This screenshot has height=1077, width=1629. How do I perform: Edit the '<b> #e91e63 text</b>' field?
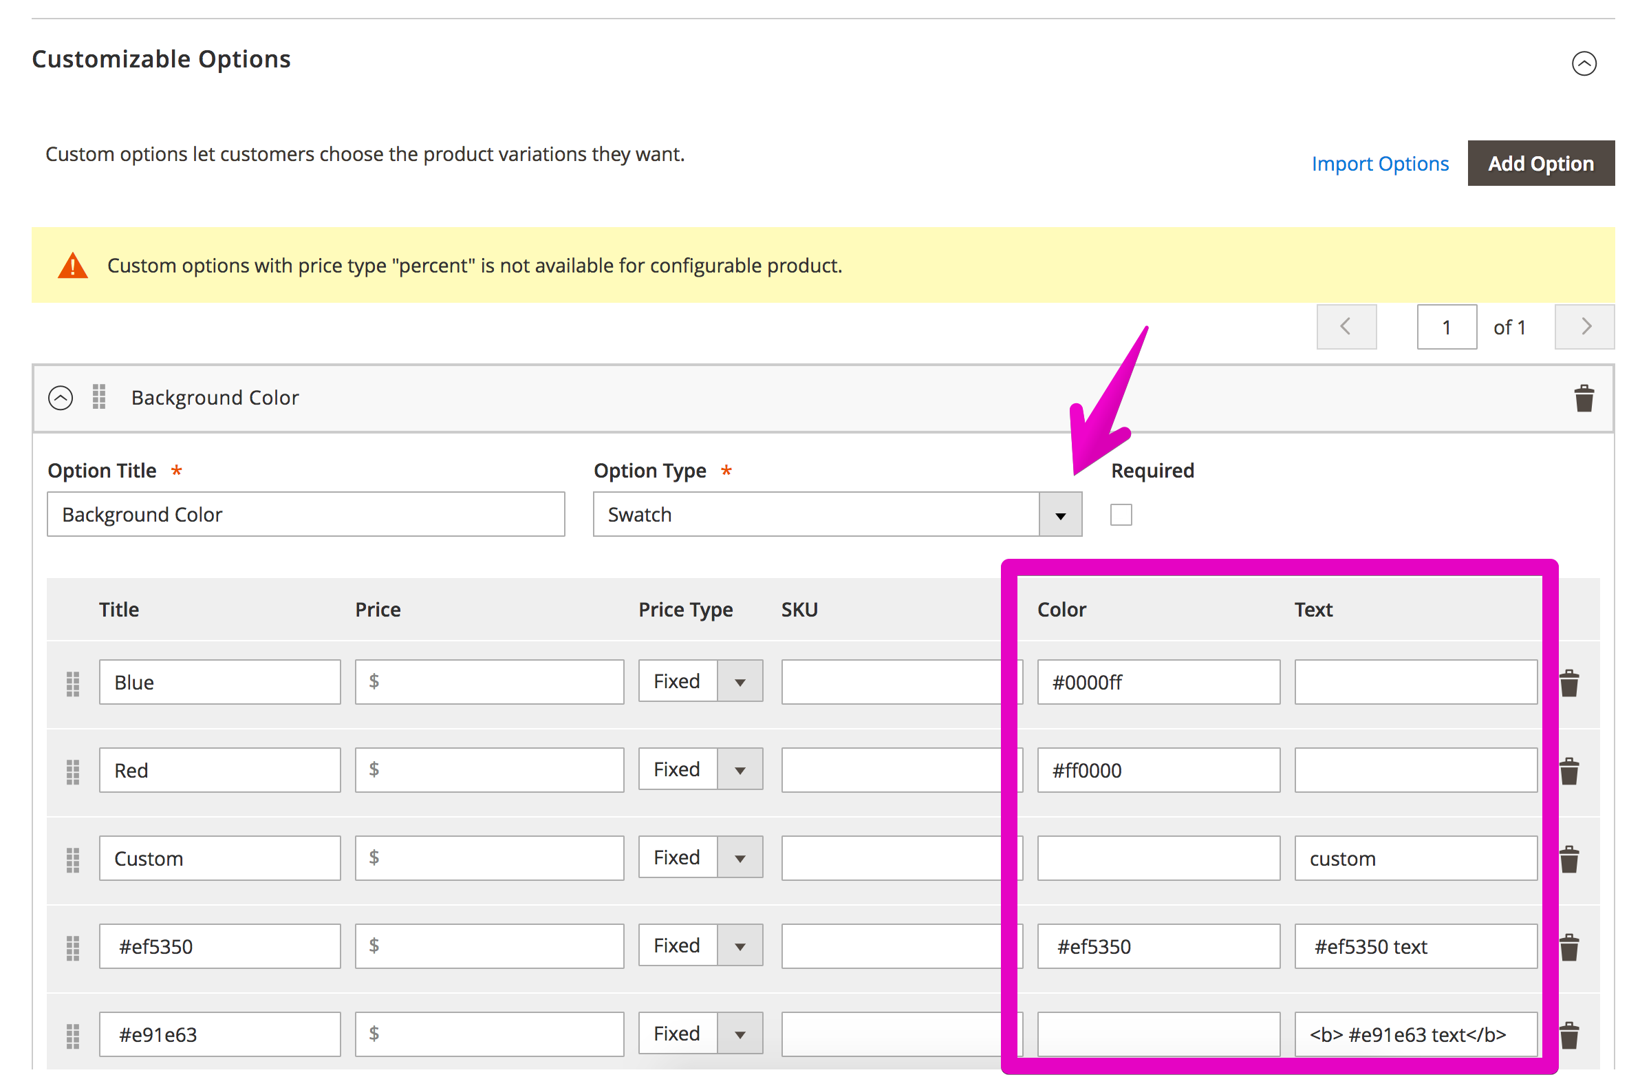click(1416, 1034)
